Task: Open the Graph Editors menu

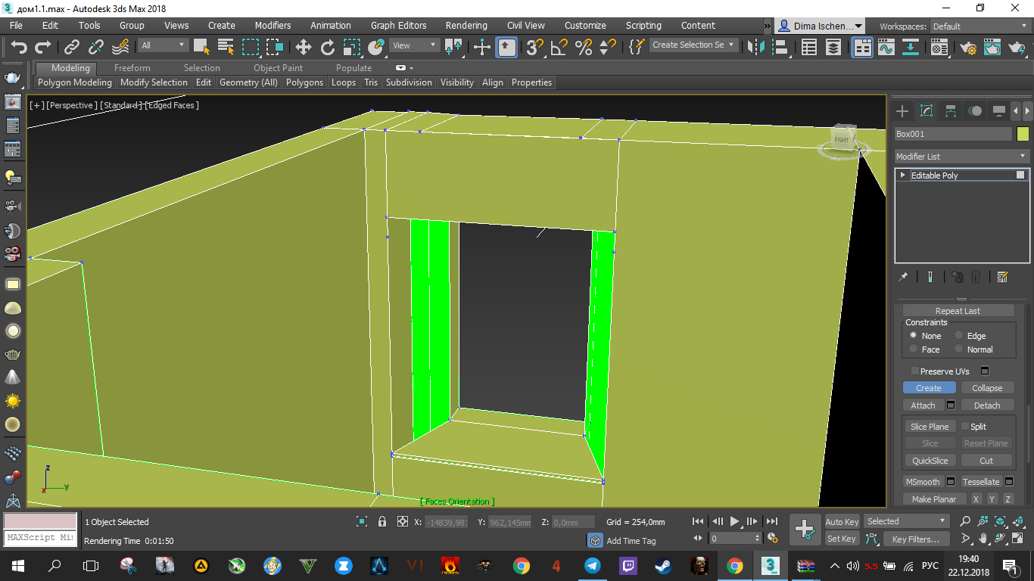Action: (398, 25)
